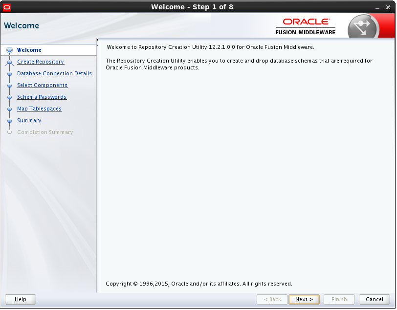This screenshot has width=397, height=310.
Task: Close the wizard window with X
Action: (388, 8)
